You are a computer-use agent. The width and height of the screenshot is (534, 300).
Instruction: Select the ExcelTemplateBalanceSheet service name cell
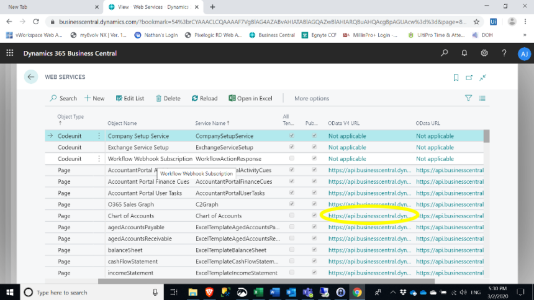(230, 250)
